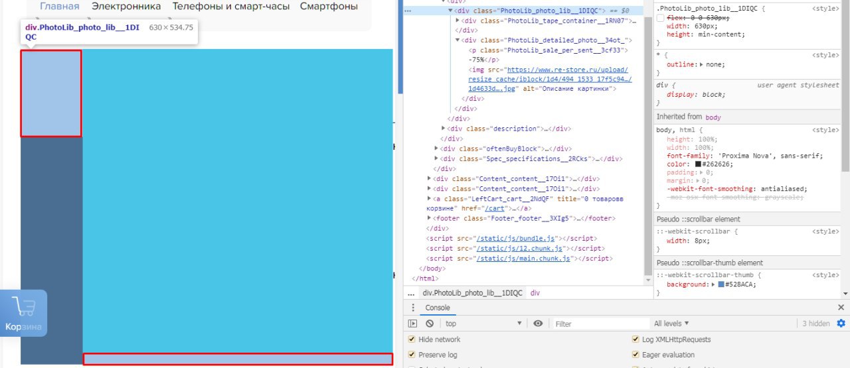The image size is (850, 368).
Task: Expand the LeftCart_cart anchor node
Action: coord(430,198)
